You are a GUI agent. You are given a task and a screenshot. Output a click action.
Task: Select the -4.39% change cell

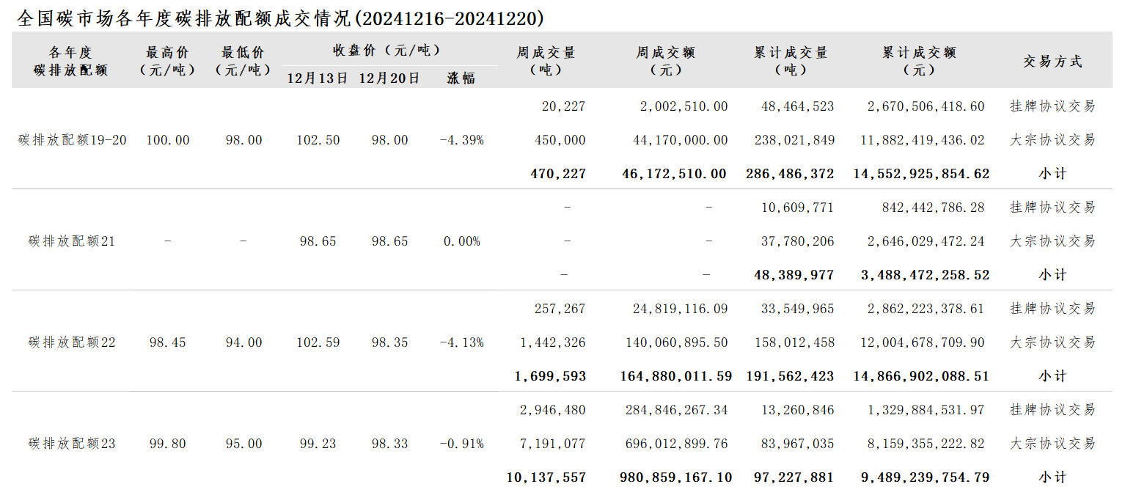tap(461, 140)
